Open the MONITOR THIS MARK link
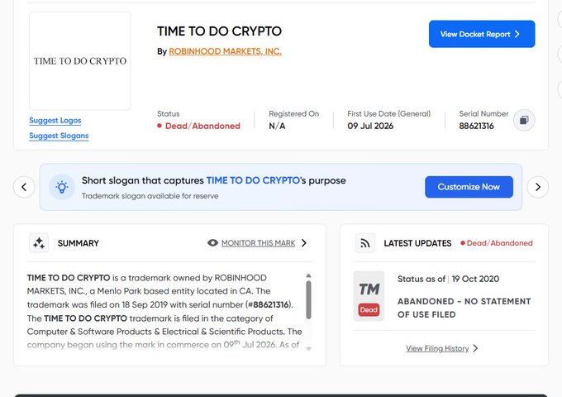 coord(258,243)
